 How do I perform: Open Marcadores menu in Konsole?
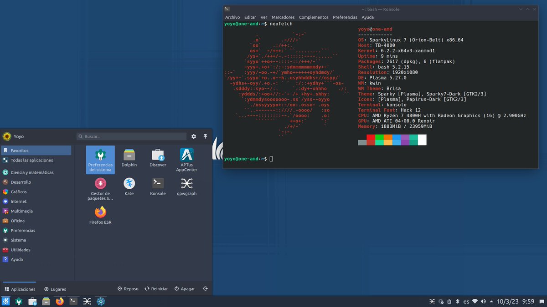pos(283,17)
